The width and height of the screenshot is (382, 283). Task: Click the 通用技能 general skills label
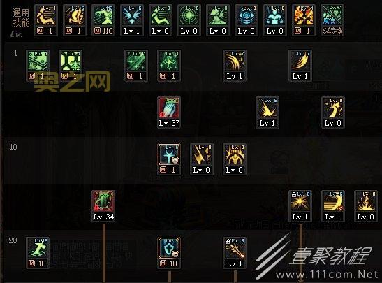click(21, 17)
